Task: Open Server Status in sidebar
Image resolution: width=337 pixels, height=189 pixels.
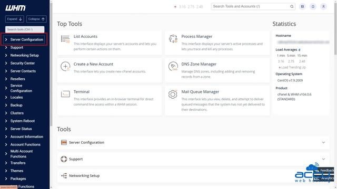Action: click(21, 129)
